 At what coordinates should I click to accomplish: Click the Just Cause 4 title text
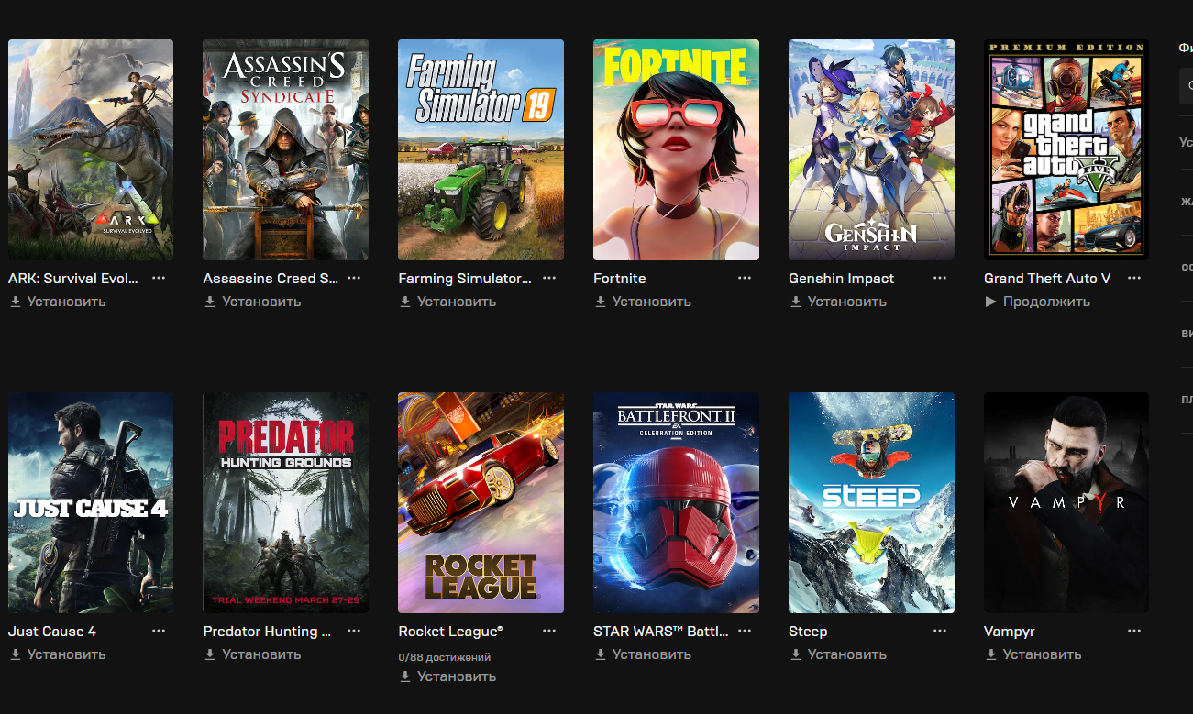point(52,631)
